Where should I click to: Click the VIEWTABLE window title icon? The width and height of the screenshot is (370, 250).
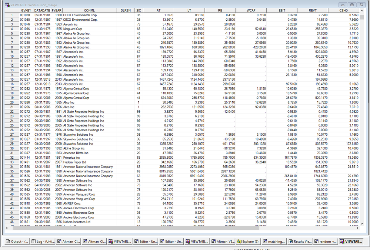[7, 5]
